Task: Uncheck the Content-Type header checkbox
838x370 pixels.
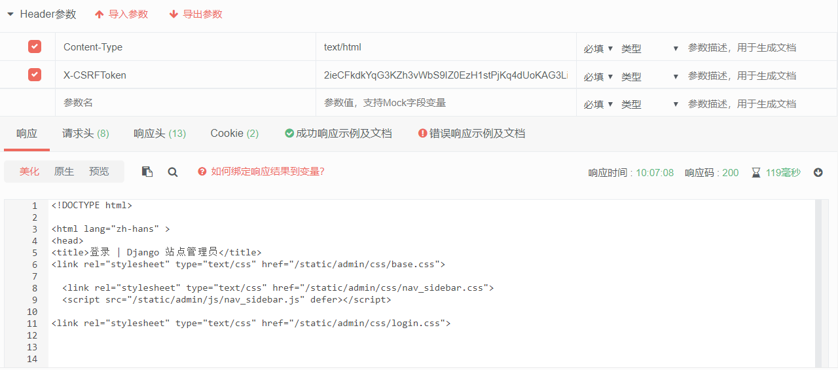Action: tap(35, 46)
